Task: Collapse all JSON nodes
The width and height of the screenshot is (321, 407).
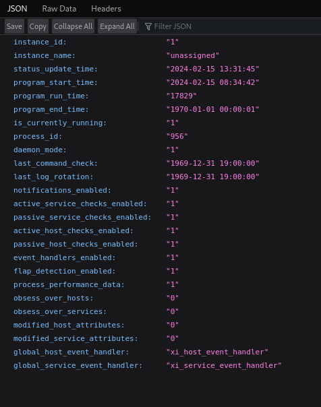Action: [73, 26]
